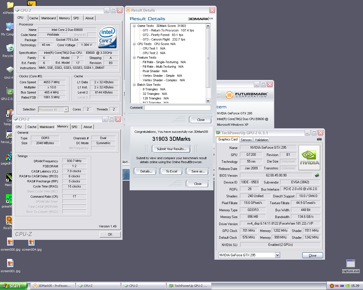Image resolution: width=363 pixels, height=290 pixels.
Task: Launch capture.exe desktop icon
Action: pyautogui.click(x=351, y=263)
